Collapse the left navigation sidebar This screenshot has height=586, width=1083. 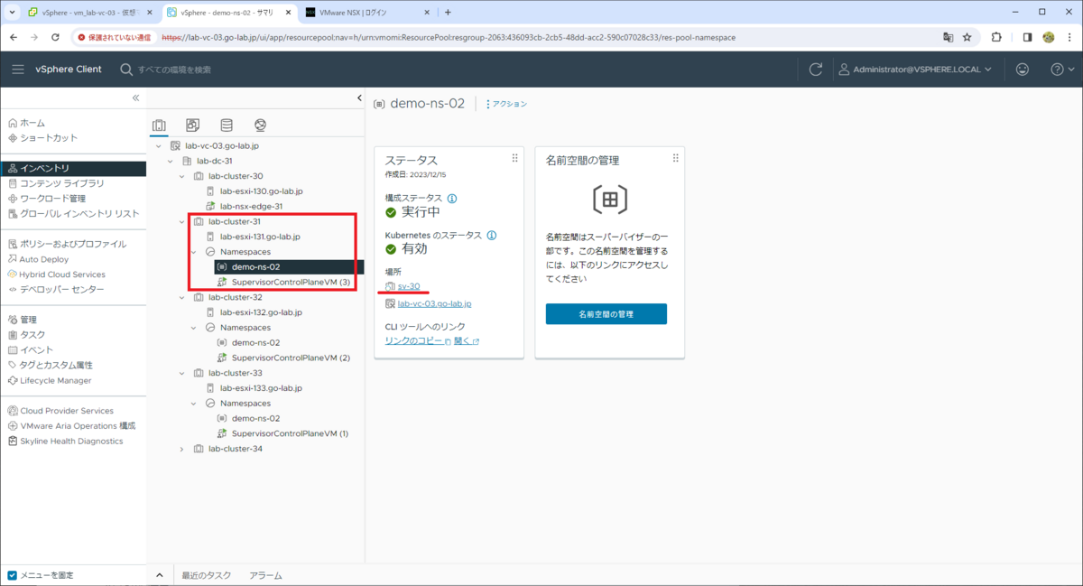[135, 98]
